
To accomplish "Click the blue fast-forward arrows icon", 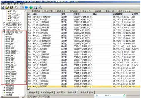I will (x=26, y=7).
